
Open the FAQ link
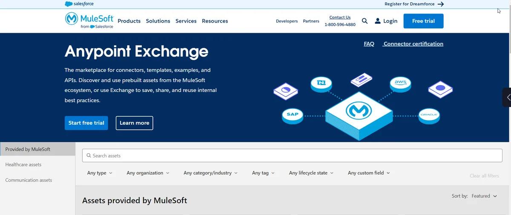click(x=369, y=44)
